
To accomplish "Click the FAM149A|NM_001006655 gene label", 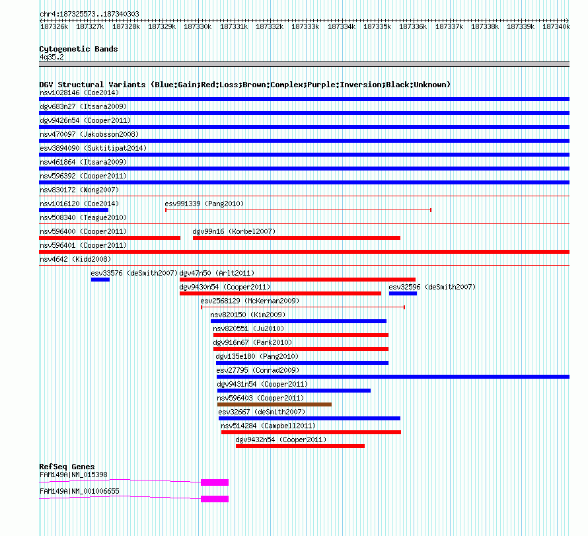I will tap(79, 491).
